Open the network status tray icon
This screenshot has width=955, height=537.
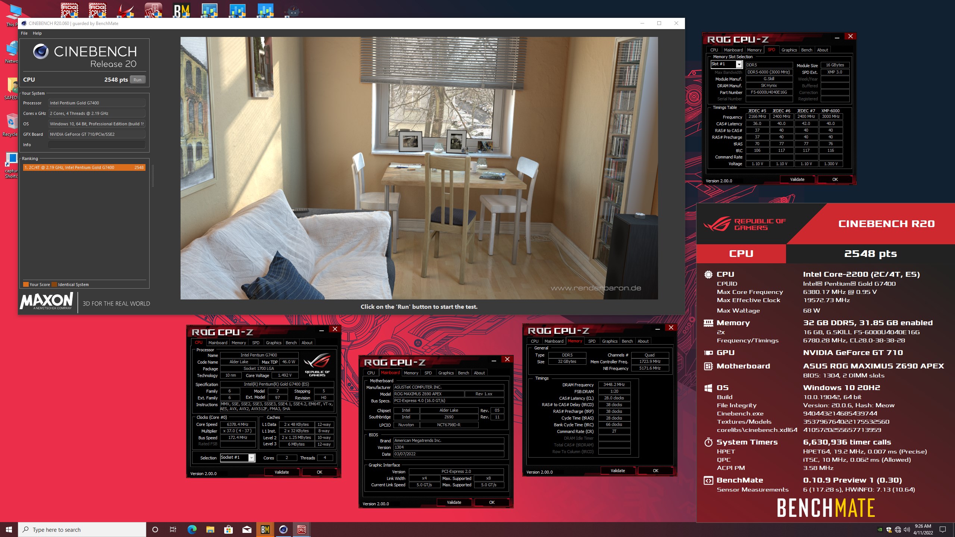click(898, 530)
